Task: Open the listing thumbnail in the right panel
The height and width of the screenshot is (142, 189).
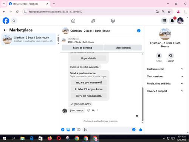Action: tap(165, 34)
